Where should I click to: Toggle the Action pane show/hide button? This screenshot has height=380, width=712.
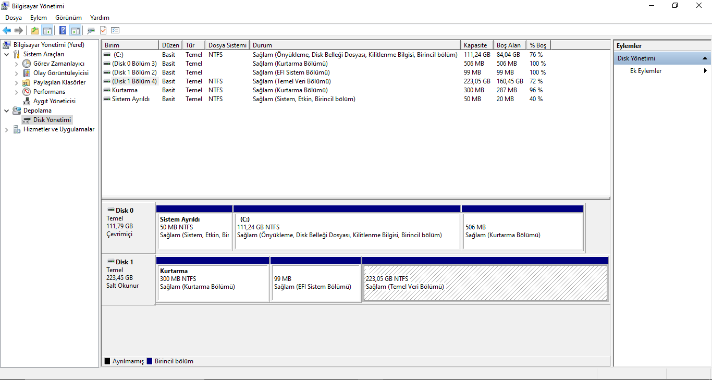tap(75, 30)
